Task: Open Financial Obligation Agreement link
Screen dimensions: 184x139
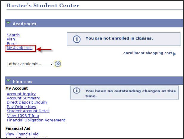Action: click(36, 120)
